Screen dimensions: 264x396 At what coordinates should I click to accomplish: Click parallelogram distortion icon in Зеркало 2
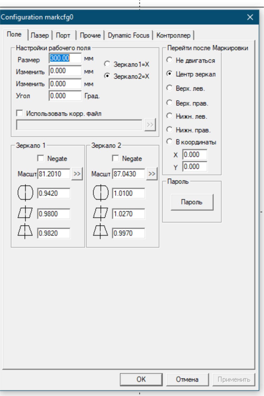click(100, 213)
